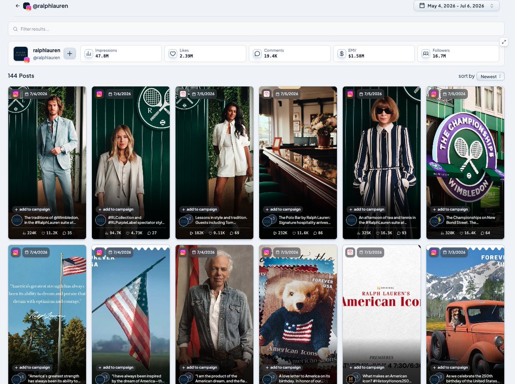This screenshot has width=515, height=384.
Task: Click the Instagram icon on the light-blue-suit man post
Action: (15, 94)
